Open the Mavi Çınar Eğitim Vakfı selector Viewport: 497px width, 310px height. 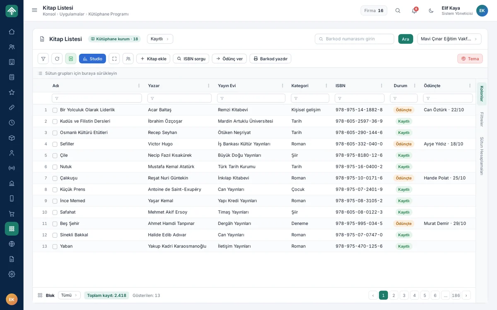[449, 39]
